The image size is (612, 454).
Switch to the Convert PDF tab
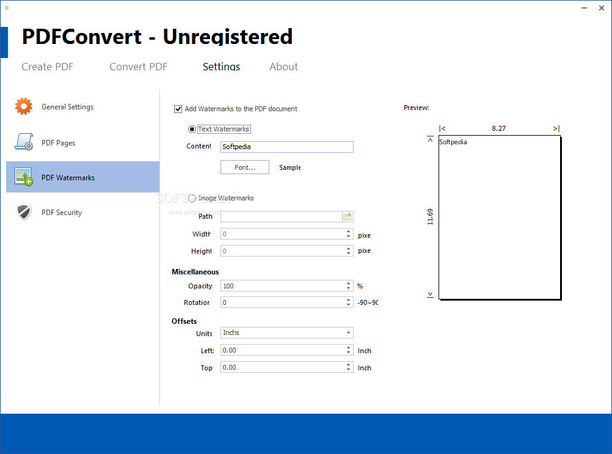[x=138, y=67]
